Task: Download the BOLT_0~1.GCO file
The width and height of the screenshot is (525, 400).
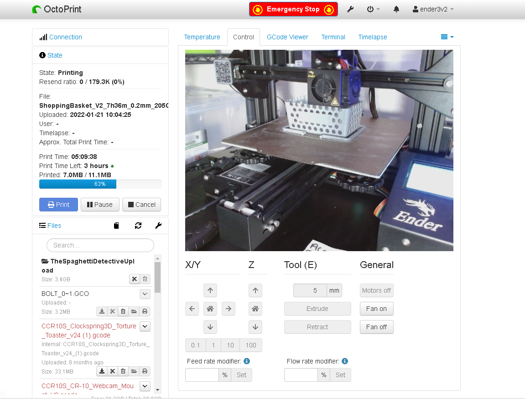Action: point(102,311)
